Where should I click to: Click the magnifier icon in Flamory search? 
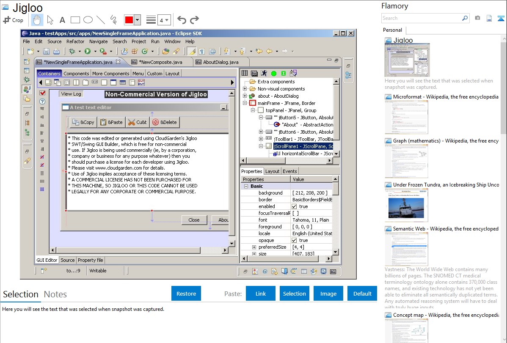(x=465, y=18)
